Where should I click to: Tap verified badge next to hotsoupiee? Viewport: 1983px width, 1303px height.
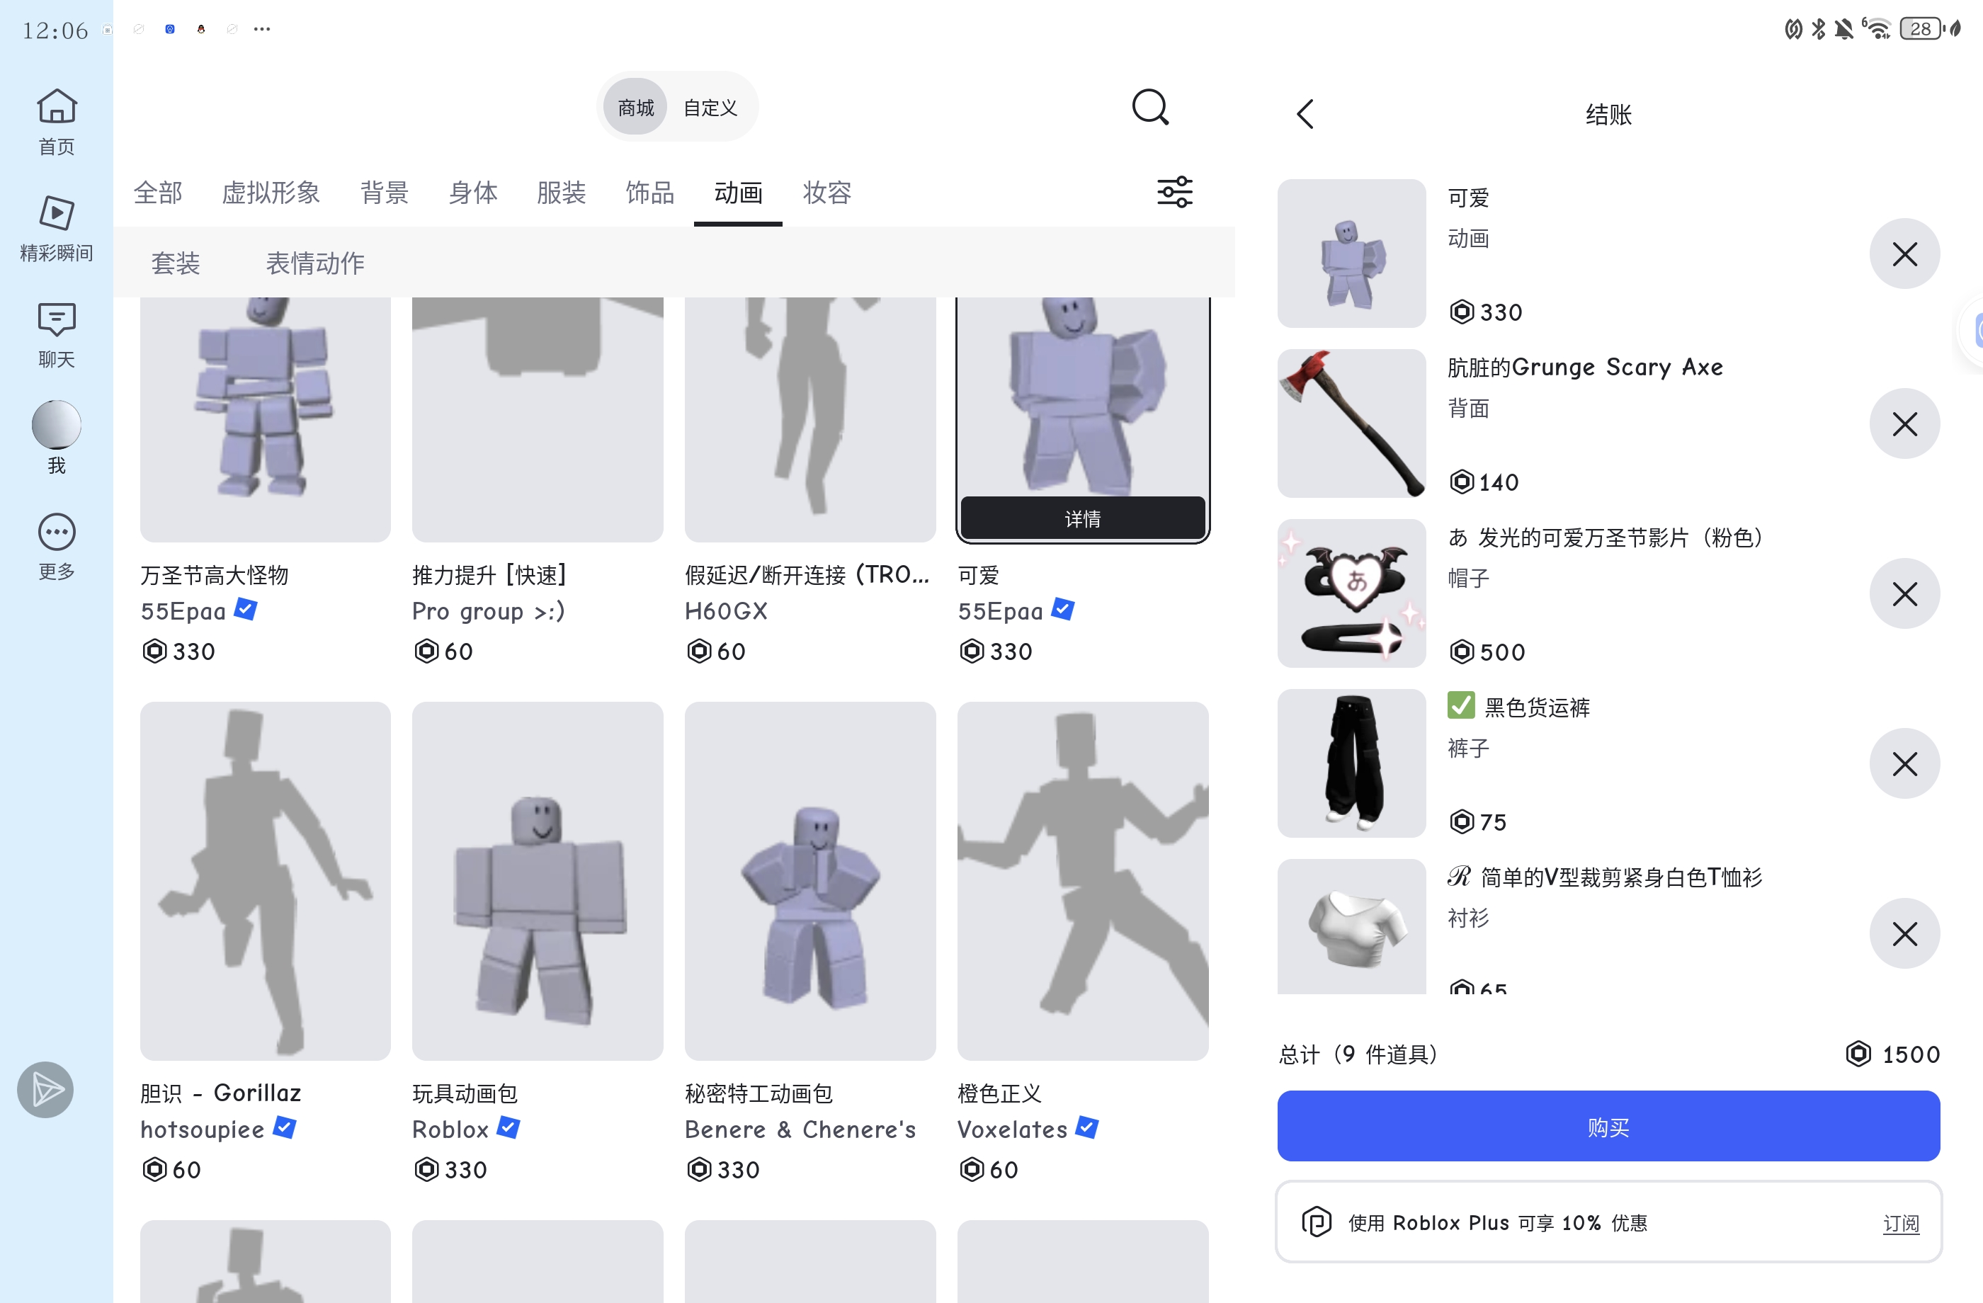[x=285, y=1128]
